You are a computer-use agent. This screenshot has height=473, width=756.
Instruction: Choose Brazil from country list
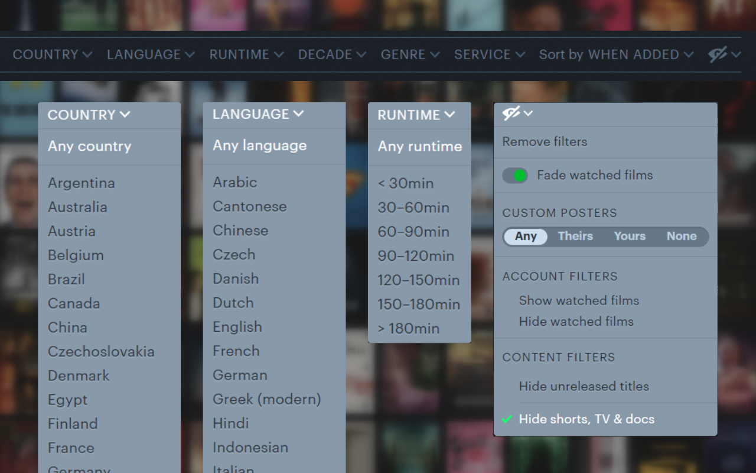pos(66,280)
